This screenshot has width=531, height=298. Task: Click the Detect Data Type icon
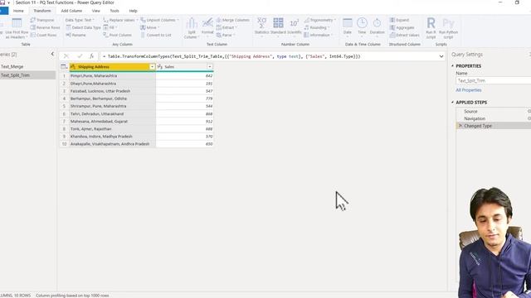pos(68,27)
